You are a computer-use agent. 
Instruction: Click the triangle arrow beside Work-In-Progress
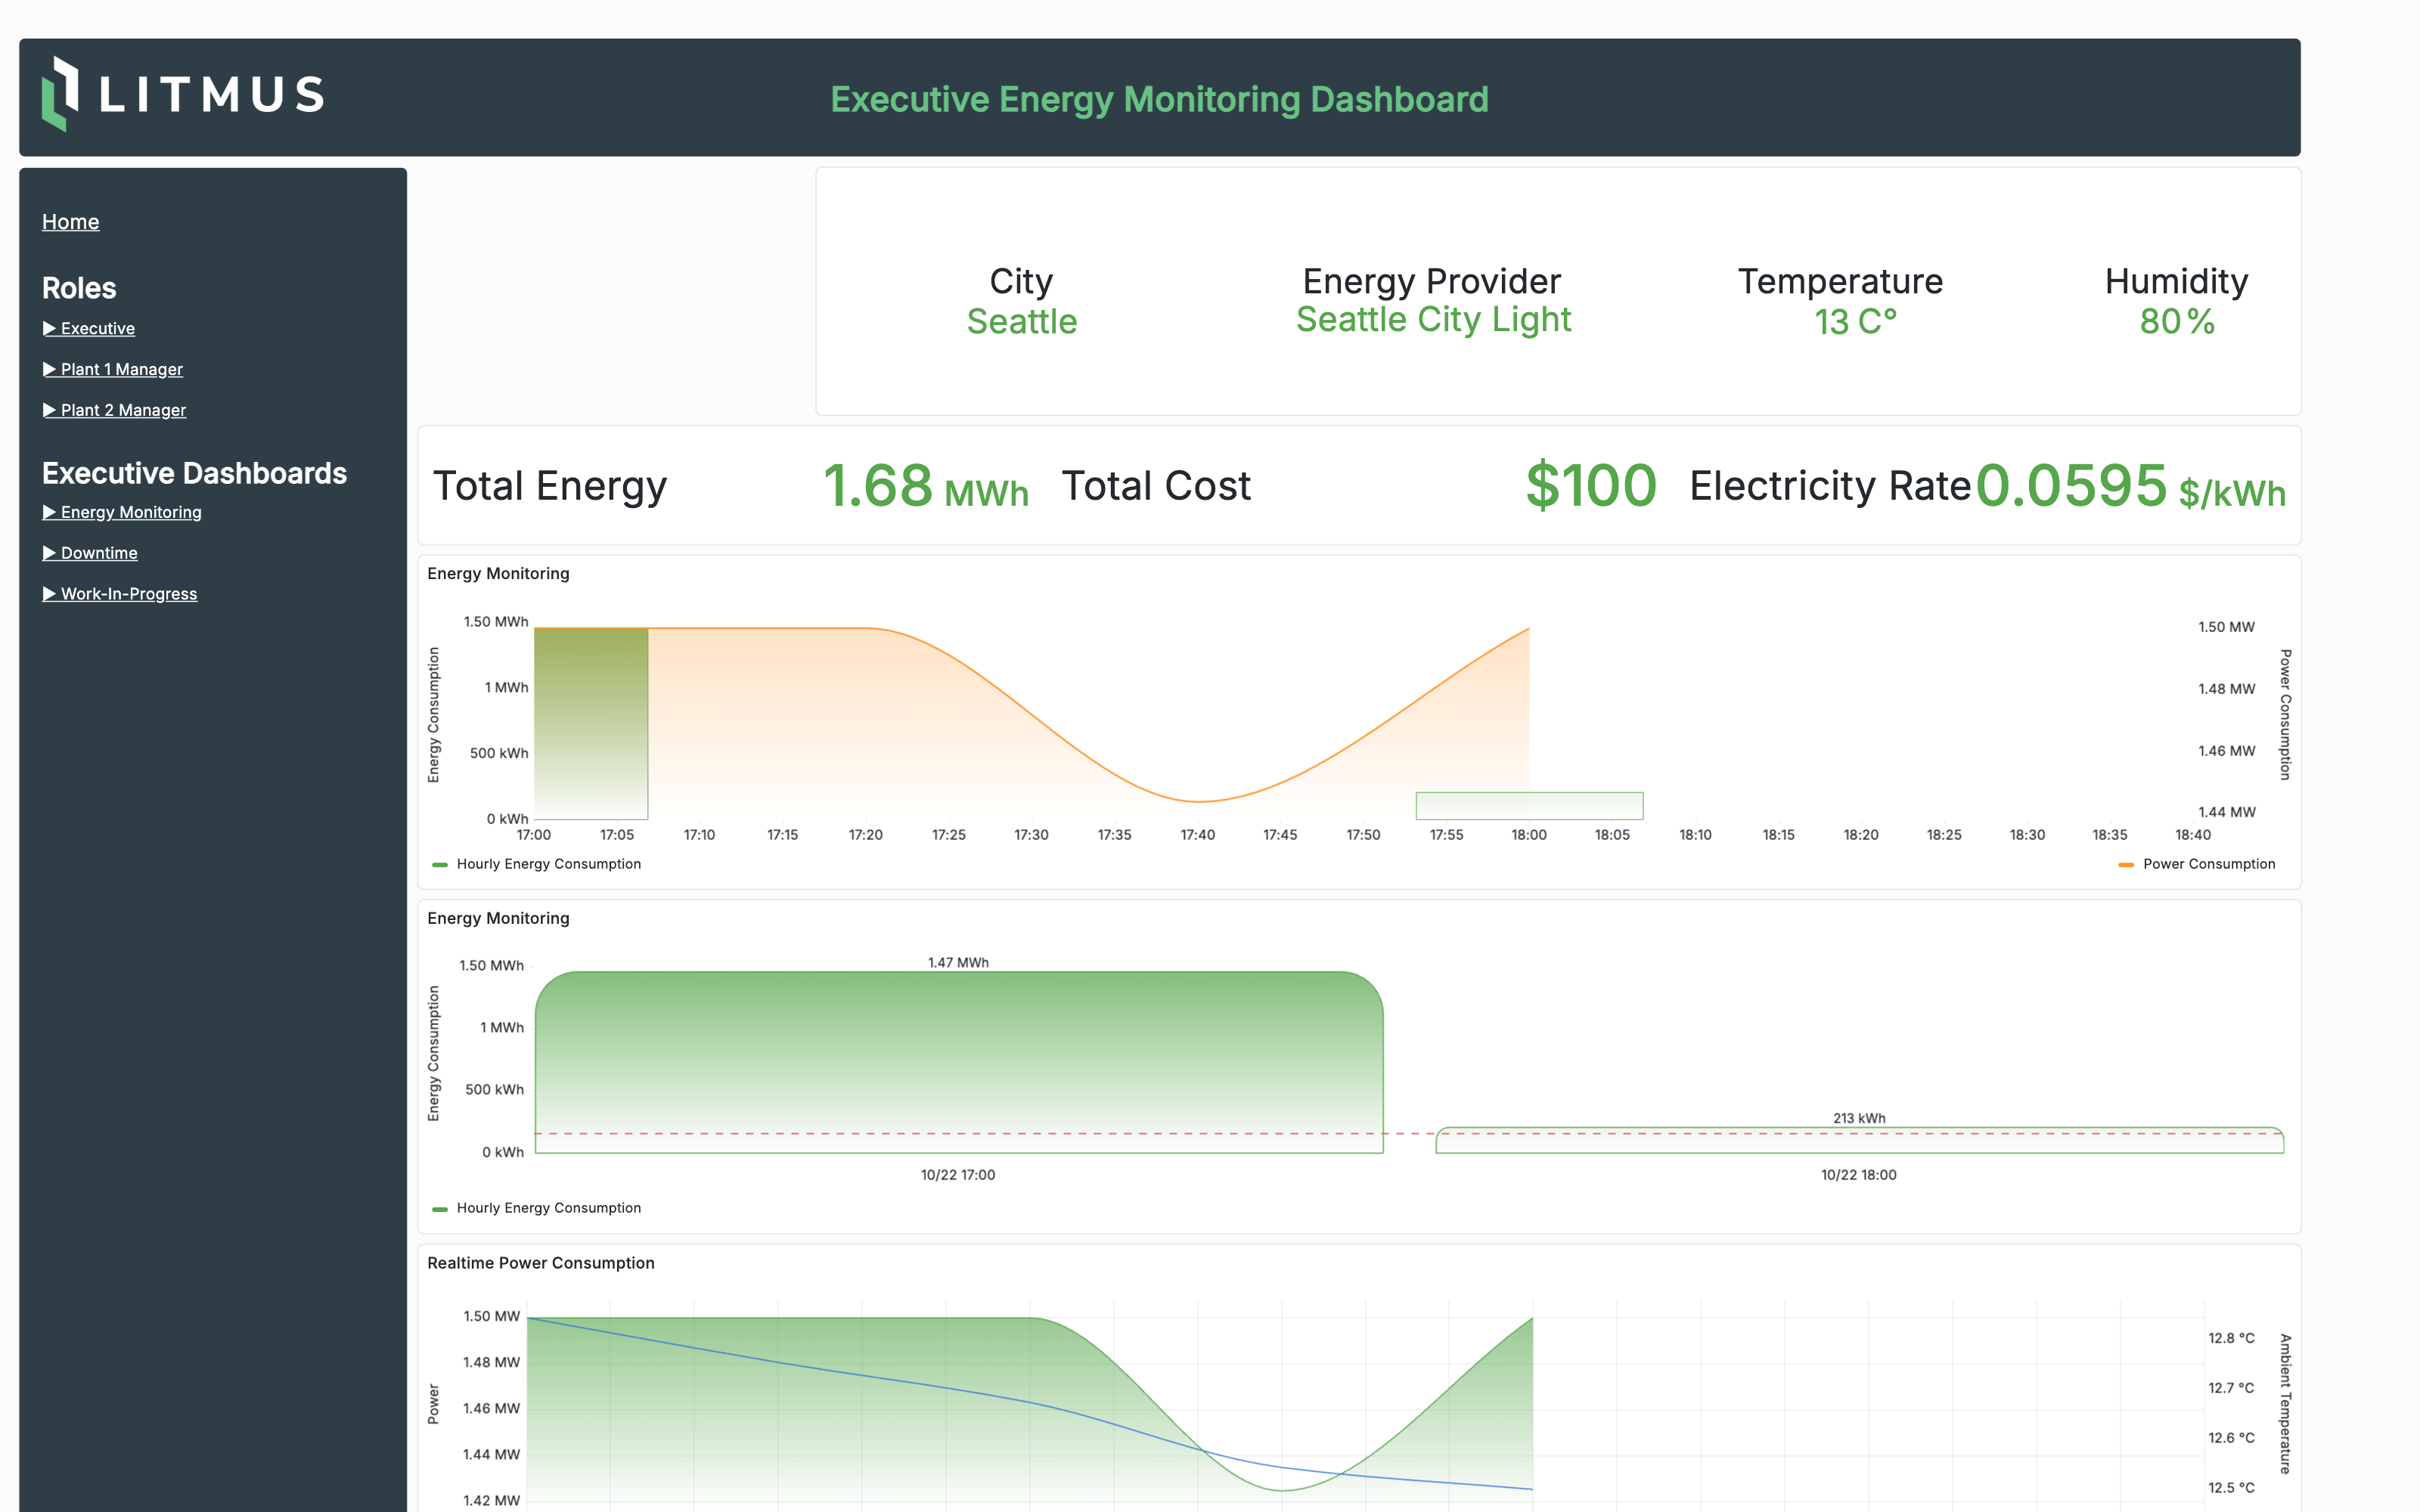(49, 594)
